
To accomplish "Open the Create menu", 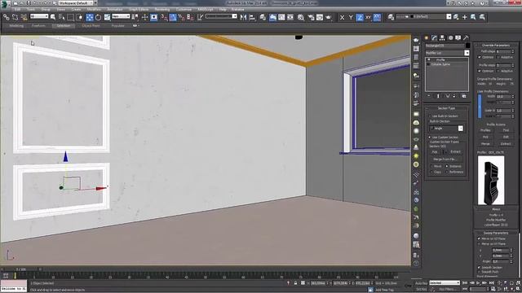I will coord(76,10).
